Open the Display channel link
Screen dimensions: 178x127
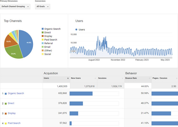12,113
